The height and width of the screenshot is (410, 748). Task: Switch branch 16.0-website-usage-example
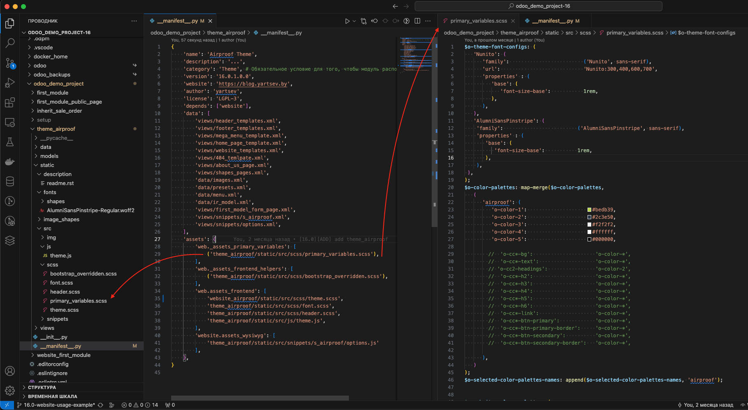coord(56,405)
